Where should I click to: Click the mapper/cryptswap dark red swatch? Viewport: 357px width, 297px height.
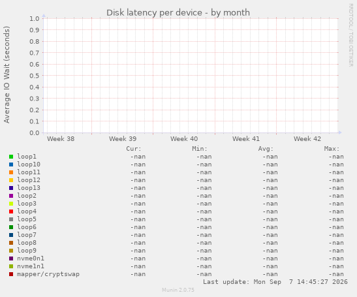(x=11, y=274)
